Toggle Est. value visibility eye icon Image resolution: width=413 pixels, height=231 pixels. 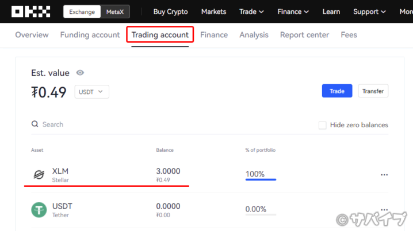[x=80, y=73]
